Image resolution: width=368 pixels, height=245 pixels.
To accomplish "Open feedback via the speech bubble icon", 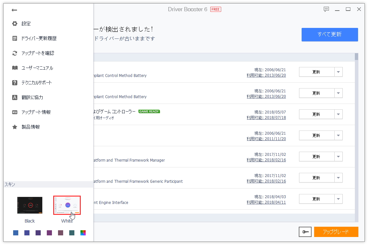I will [x=326, y=9].
